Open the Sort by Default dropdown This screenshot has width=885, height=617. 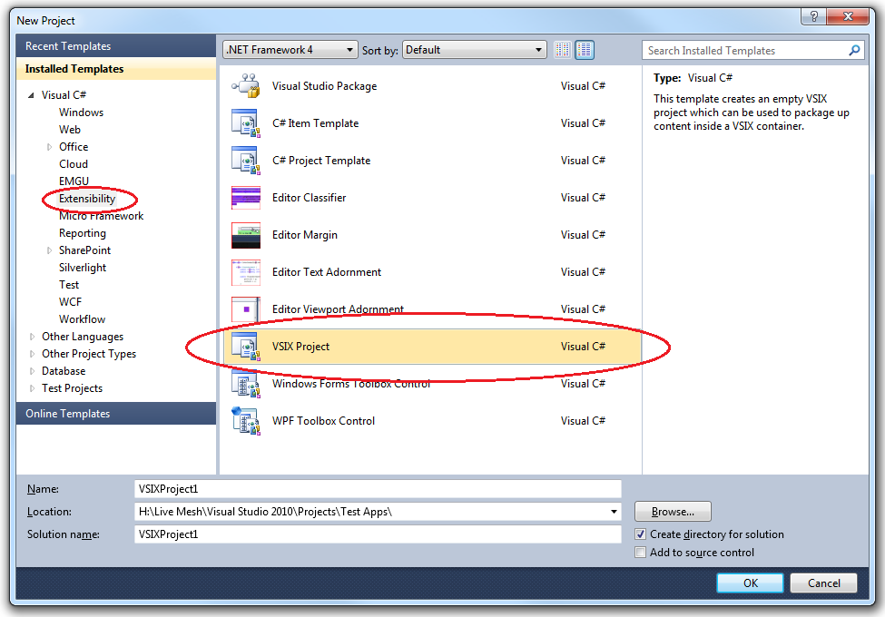pyautogui.click(x=474, y=50)
